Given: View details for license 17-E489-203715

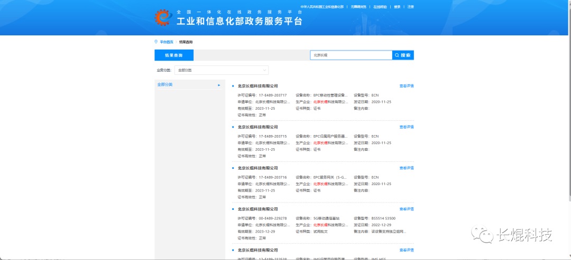Looking at the screenshot, I should point(407,127).
